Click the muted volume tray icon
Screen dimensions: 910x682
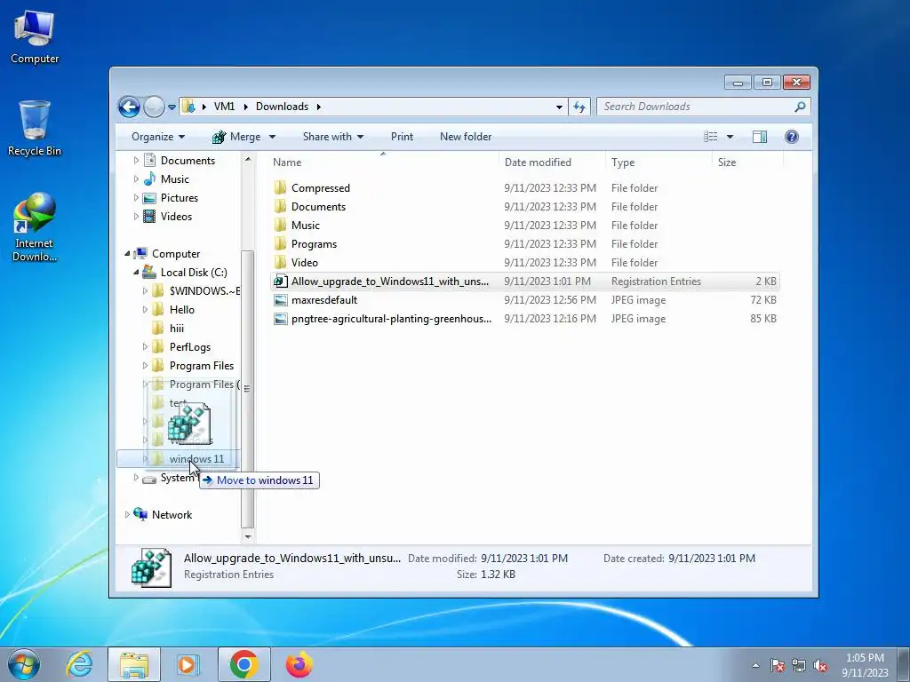point(820,665)
